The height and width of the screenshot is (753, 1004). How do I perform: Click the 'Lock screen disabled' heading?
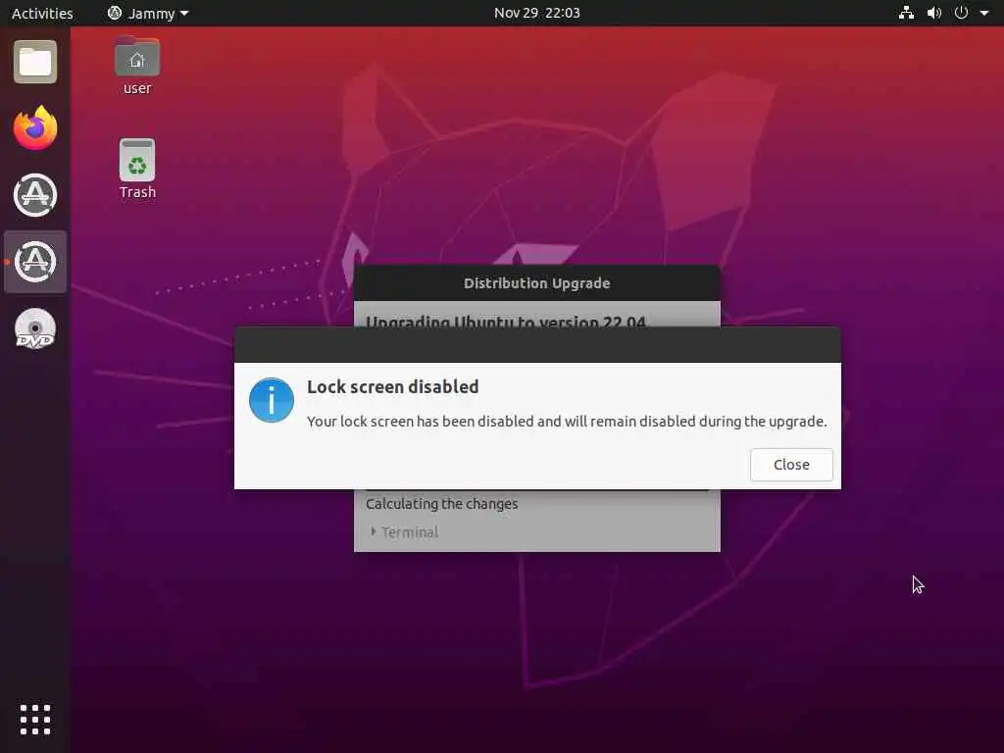[392, 386]
